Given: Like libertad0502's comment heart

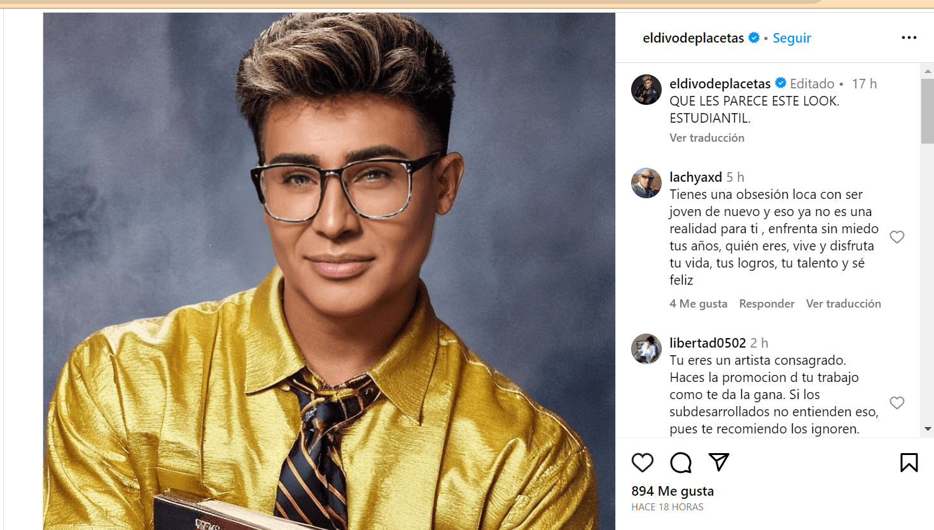Looking at the screenshot, I should coord(897,403).
